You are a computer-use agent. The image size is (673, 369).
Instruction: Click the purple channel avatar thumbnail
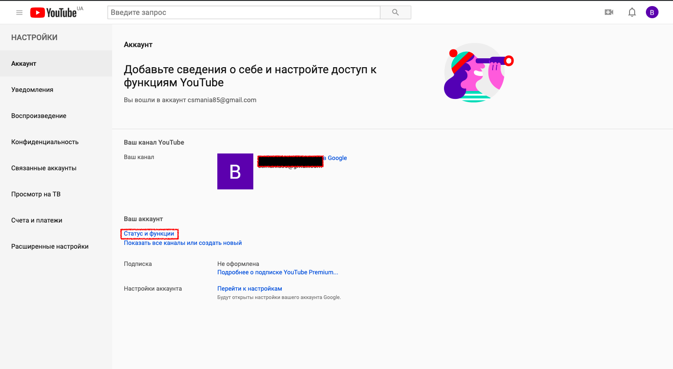click(235, 172)
